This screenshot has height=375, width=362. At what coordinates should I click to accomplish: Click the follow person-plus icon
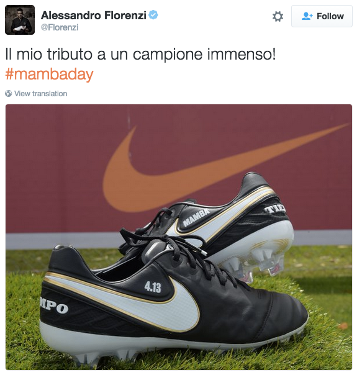tap(307, 16)
